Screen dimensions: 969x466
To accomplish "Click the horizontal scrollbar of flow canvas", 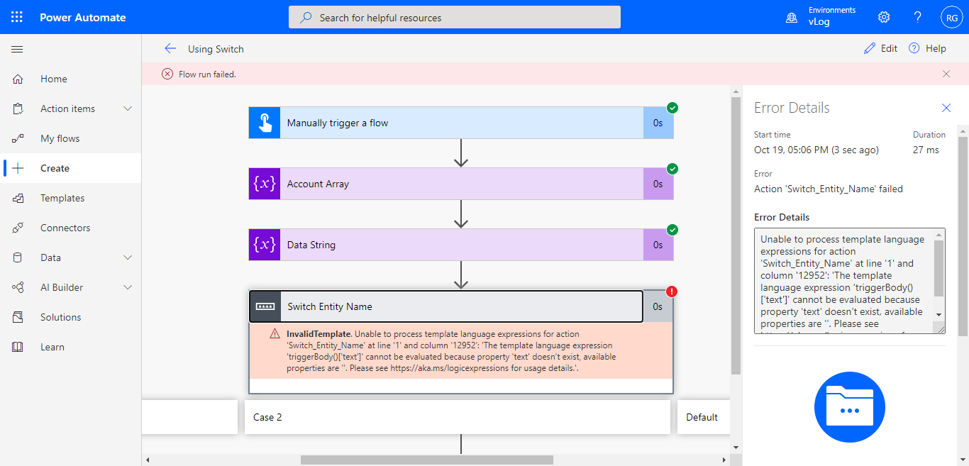I will (x=426, y=460).
